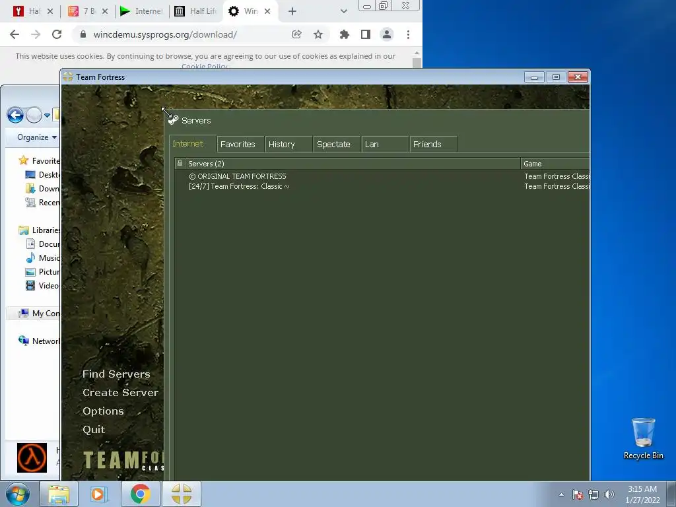
Task: Select Libraries in Explorer navigation pane
Action: point(39,230)
